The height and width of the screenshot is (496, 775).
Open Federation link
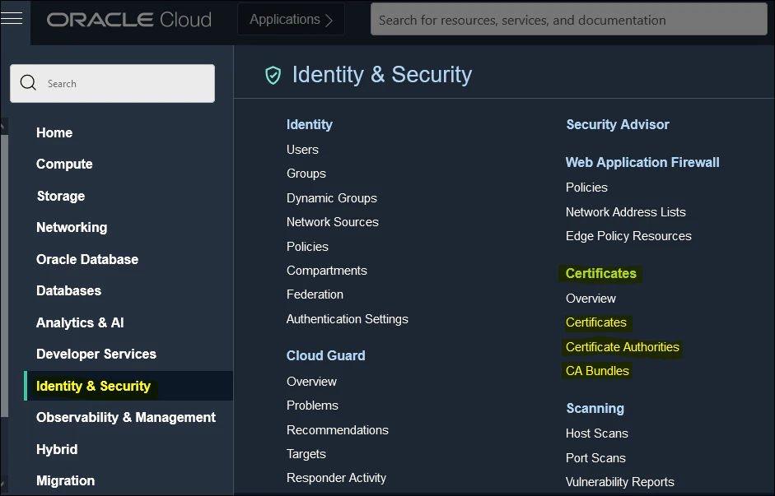click(315, 294)
